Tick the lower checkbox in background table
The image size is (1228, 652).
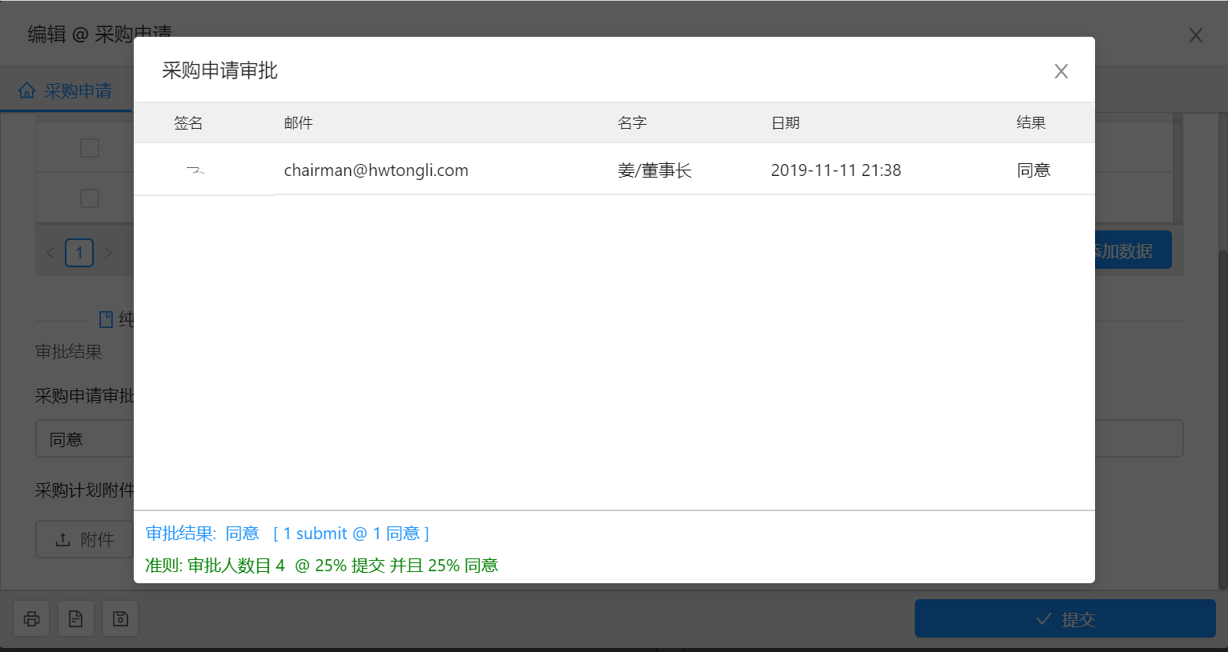[90, 198]
